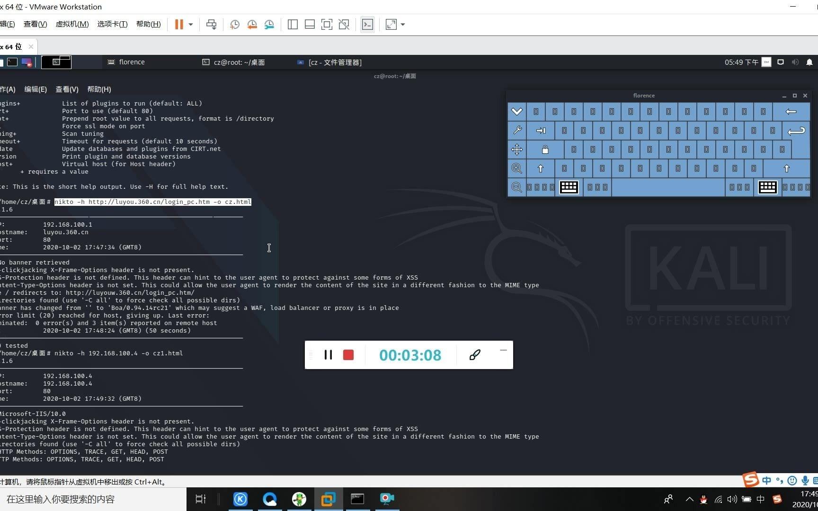Tap the space bar on florence keyboard

click(668, 187)
